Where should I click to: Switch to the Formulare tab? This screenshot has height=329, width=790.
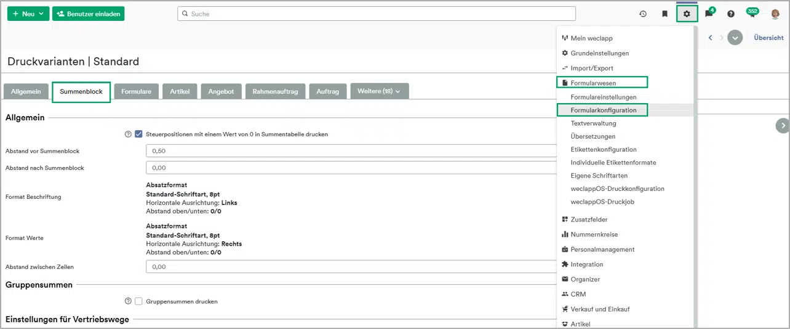click(136, 91)
